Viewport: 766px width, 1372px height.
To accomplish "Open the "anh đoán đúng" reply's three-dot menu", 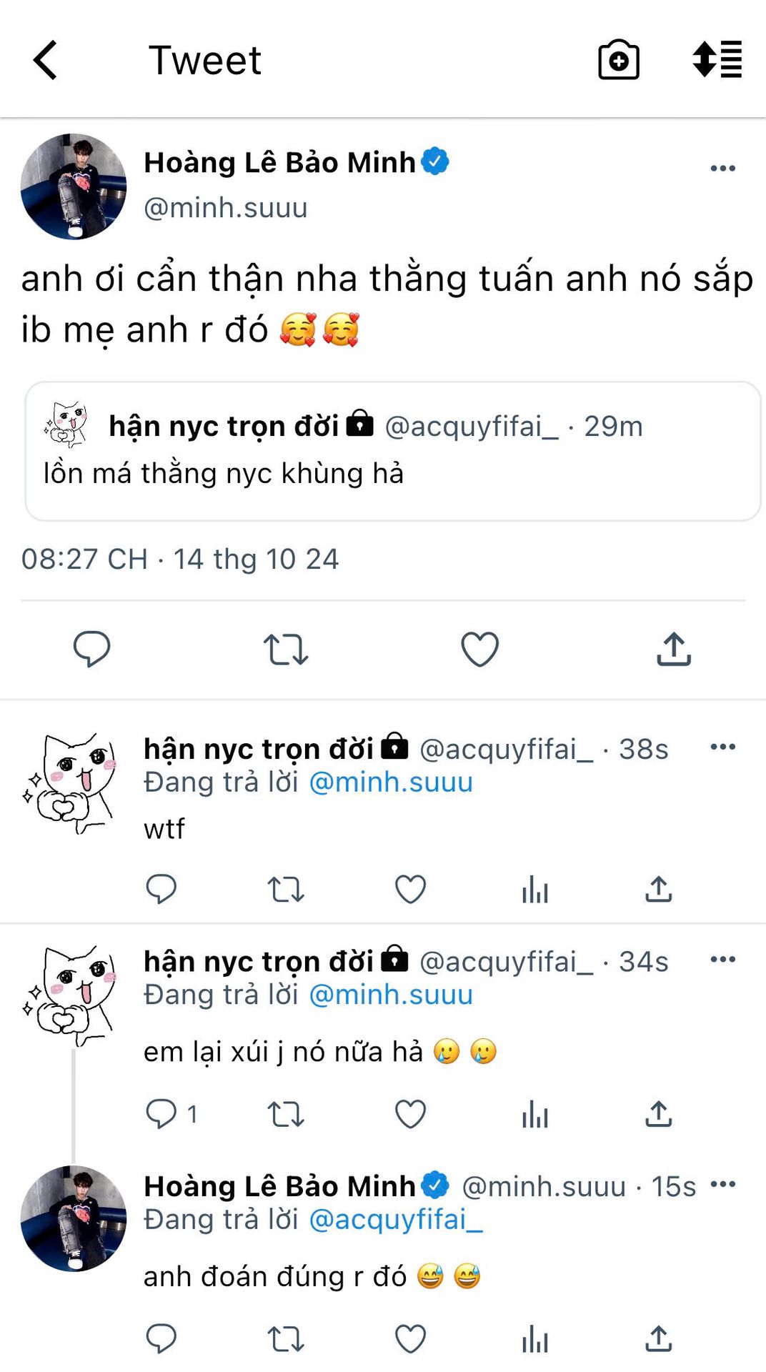I will click(x=722, y=1185).
